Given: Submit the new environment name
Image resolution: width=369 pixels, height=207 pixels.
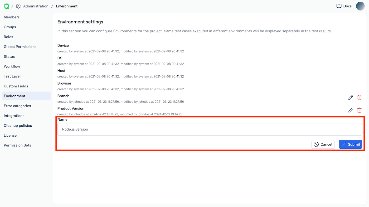Looking at the screenshot, I should pos(350,144).
